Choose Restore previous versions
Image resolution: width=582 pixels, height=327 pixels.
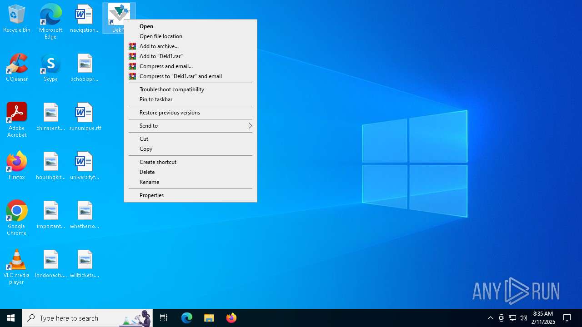coord(190,113)
